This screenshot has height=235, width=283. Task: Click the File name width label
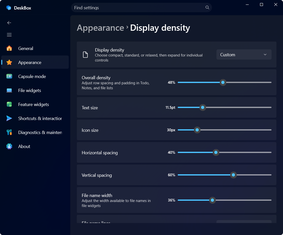tap(97, 195)
